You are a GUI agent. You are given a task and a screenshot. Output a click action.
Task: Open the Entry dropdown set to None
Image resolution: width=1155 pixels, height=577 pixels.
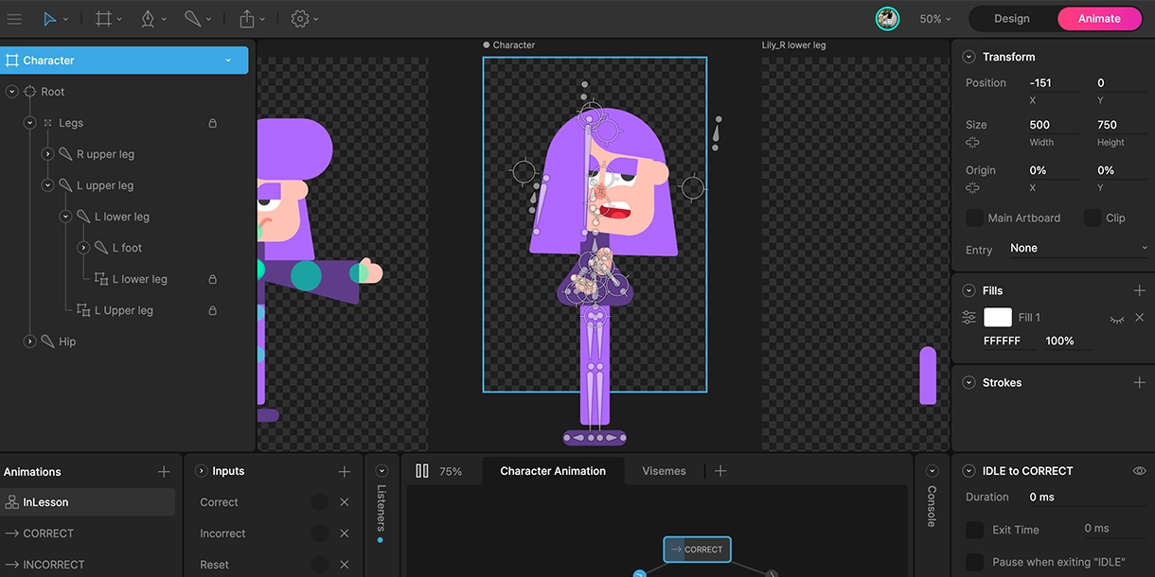point(1077,249)
